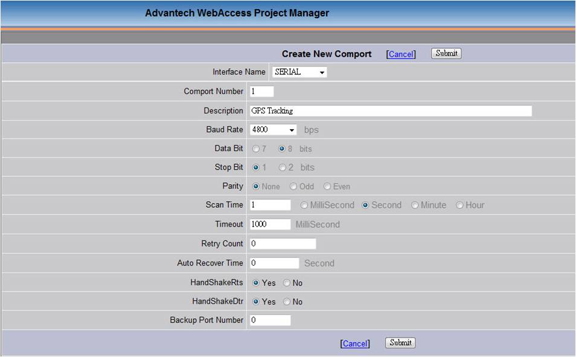The height and width of the screenshot is (357, 576).
Task: Select 8 data bits radio button
Action: coord(282,149)
